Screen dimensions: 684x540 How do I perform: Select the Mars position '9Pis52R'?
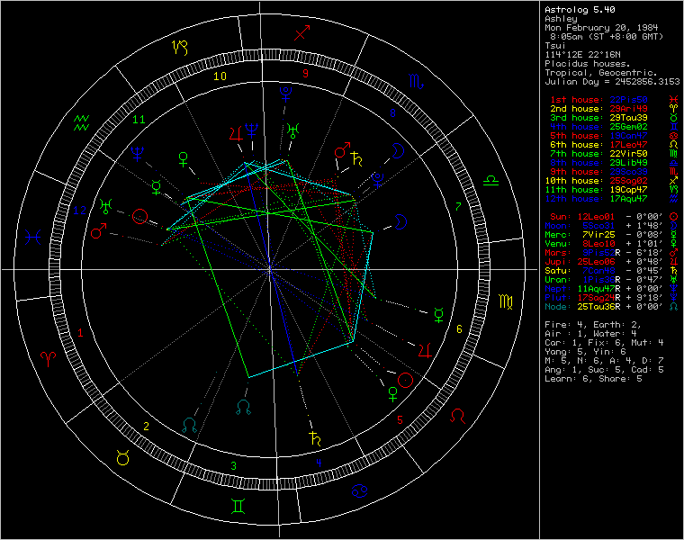click(x=601, y=253)
